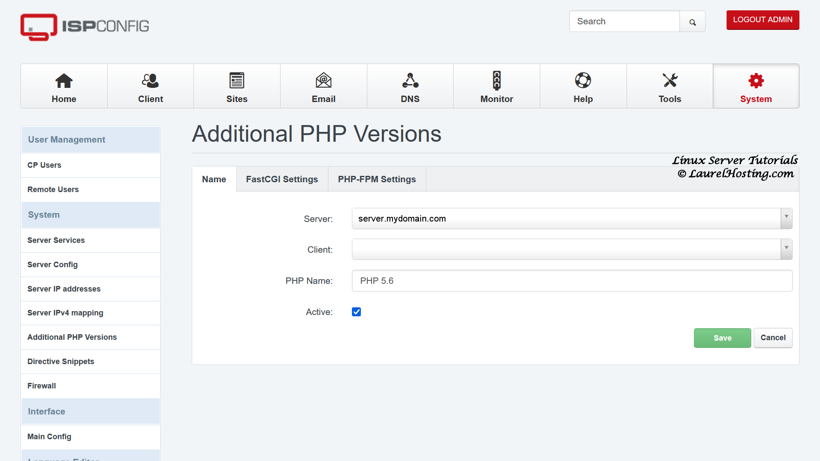This screenshot has height=461, width=820.
Task: Switch to PHP-FPM Settings tab
Action: pos(377,179)
